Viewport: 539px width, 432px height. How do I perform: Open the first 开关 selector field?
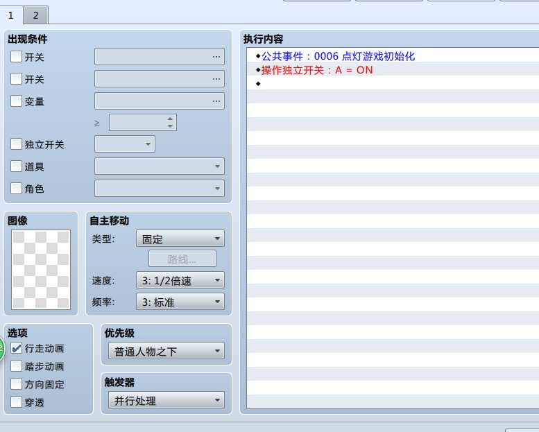point(160,57)
